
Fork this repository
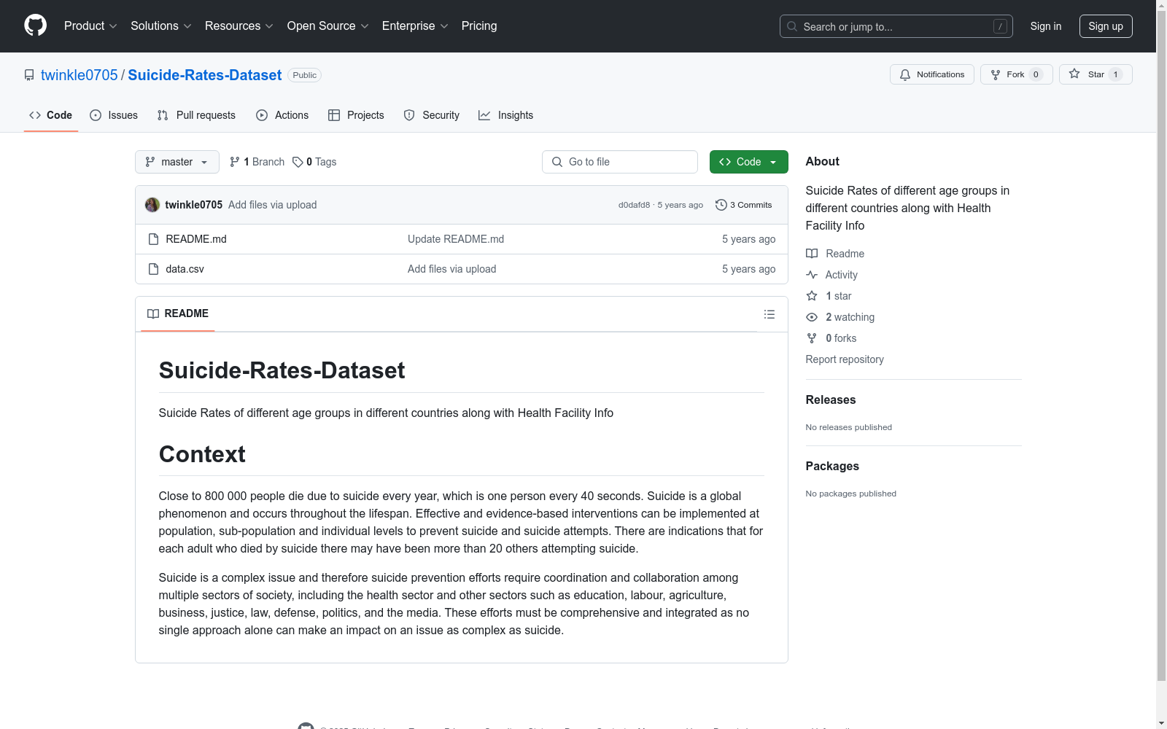pos(1017,74)
